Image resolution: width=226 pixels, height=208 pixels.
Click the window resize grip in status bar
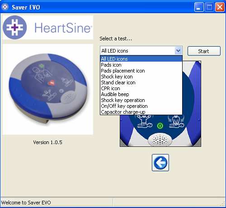222,203
